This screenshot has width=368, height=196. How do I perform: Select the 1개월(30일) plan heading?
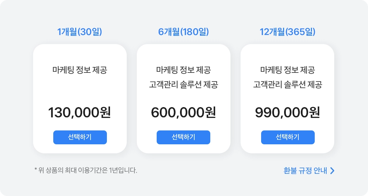[x=80, y=32]
